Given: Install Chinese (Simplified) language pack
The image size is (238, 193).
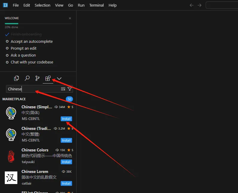Looking at the screenshot, I should [66, 119].
